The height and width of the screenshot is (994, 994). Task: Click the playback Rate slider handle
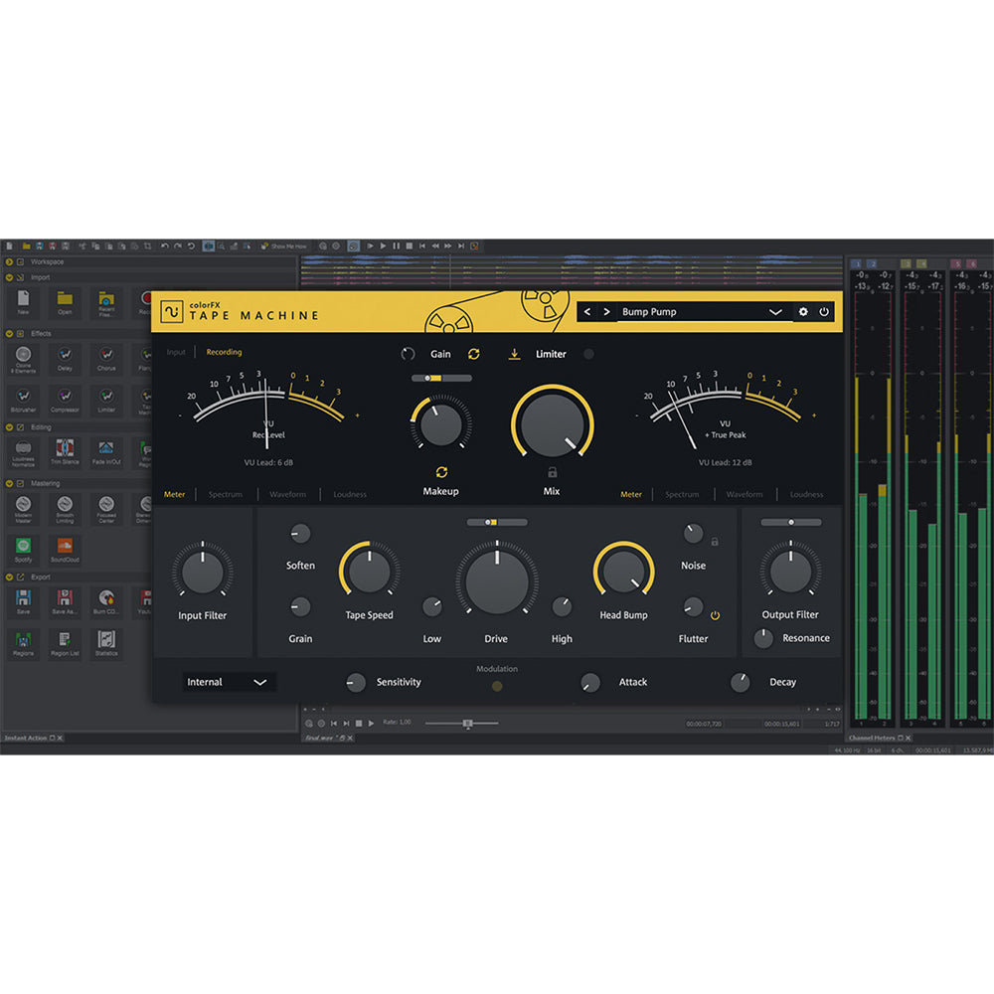(468, 724)
